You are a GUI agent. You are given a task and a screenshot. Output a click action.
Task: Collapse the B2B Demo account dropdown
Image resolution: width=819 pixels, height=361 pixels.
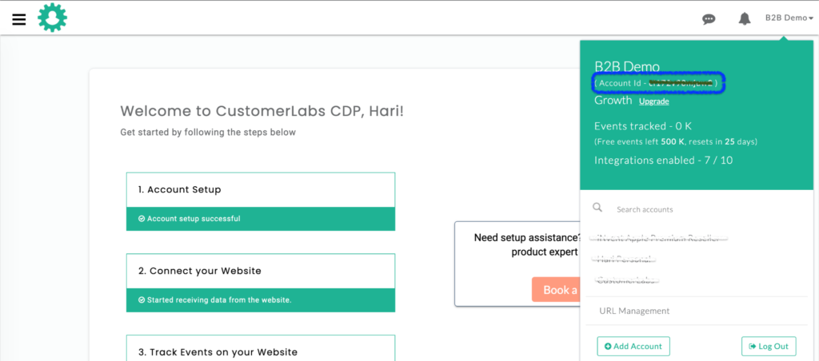[789, 18]
